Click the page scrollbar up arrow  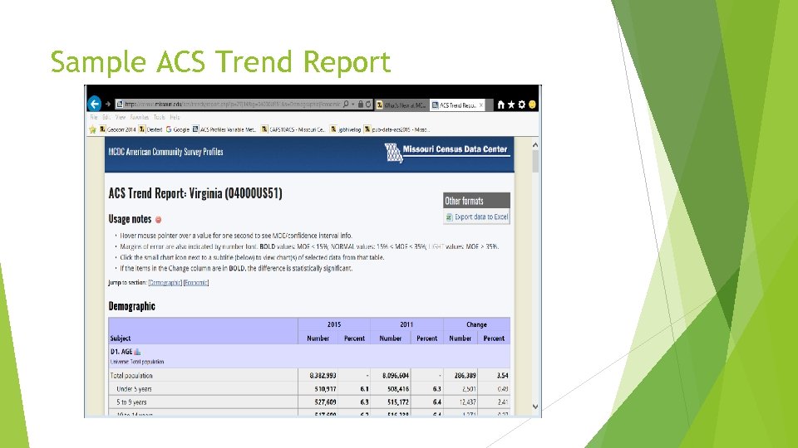(534, 144)
